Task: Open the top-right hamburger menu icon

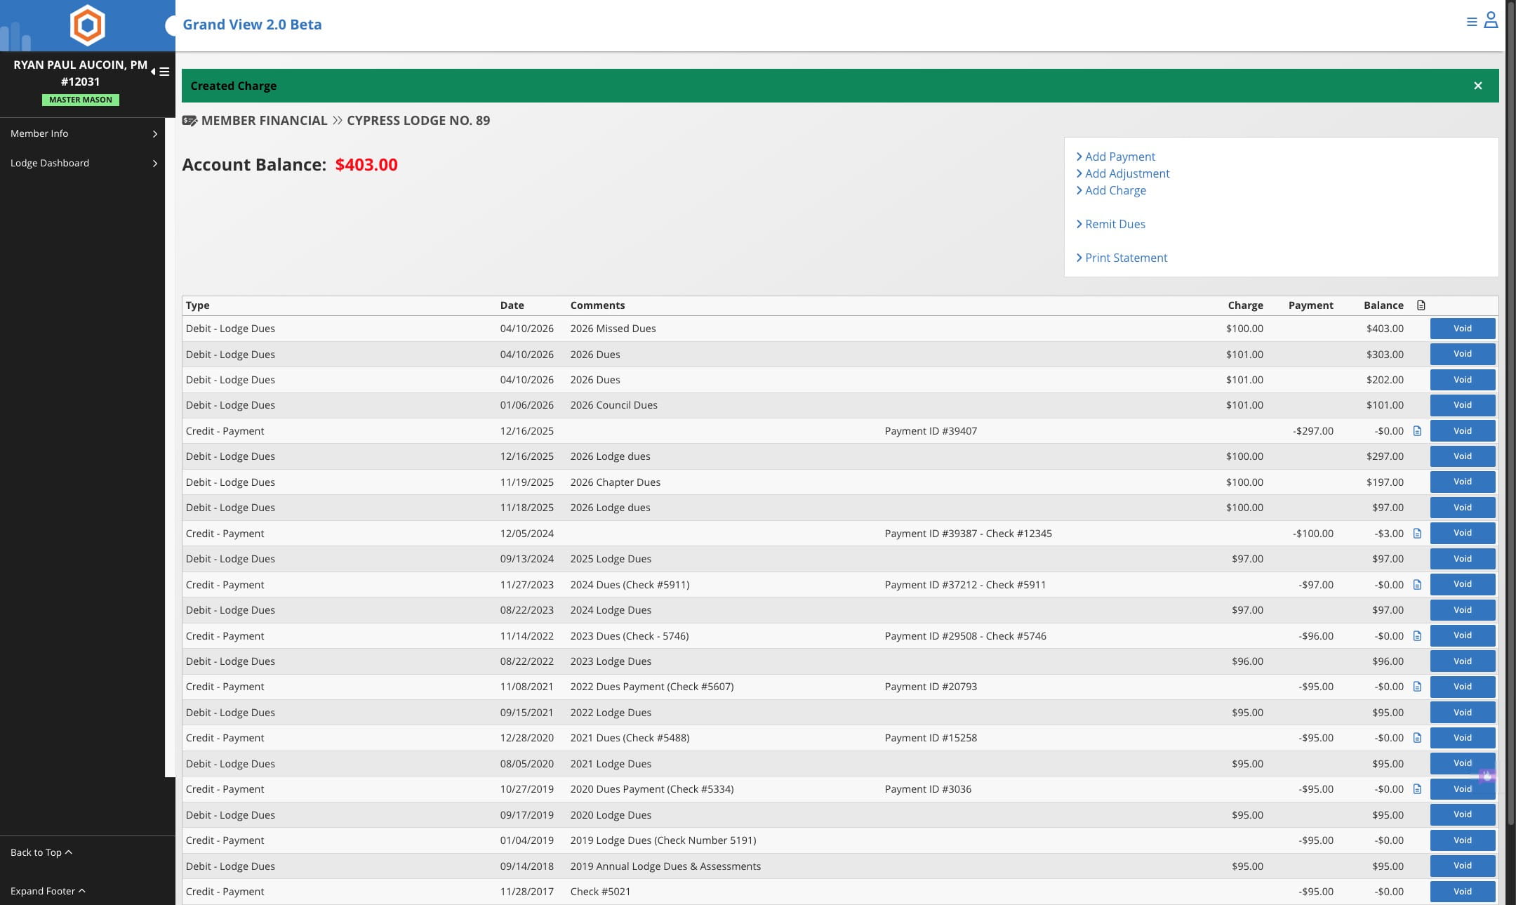Action: pyautogui.click(x=1472, y=22)
